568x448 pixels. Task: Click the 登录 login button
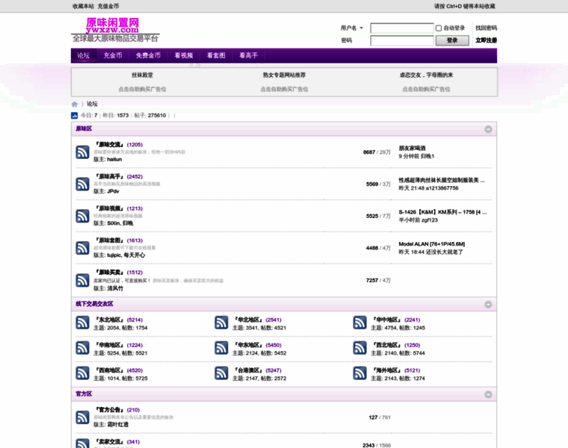tap(452, 40)
